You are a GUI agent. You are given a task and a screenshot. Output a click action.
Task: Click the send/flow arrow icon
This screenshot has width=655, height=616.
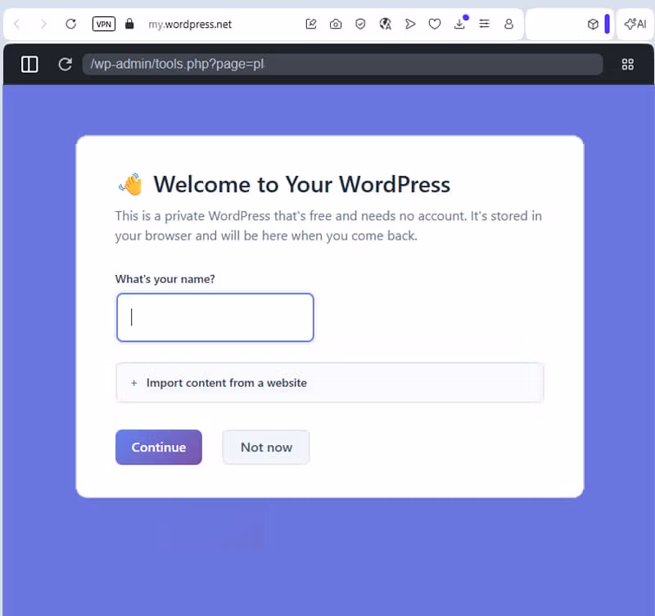(410, 25)
